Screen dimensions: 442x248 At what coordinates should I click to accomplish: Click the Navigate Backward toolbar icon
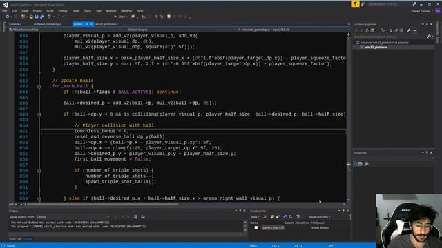(x=8, y=17)
